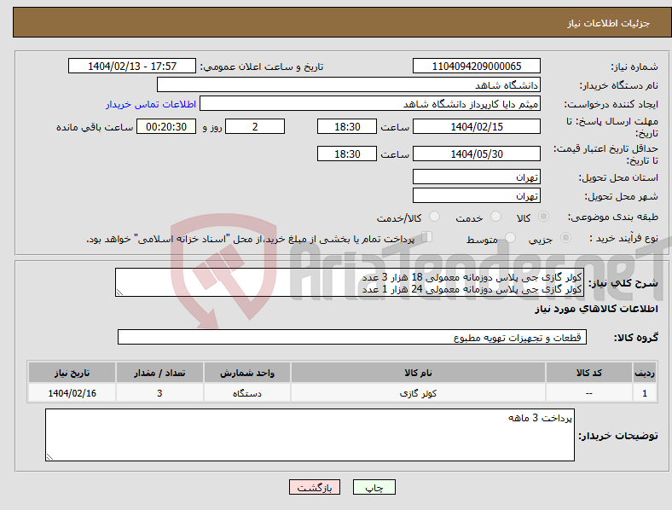Click the price validity date 1404/05/30
The width and height of the screenshot is (672, 510).
pos(477,154)
